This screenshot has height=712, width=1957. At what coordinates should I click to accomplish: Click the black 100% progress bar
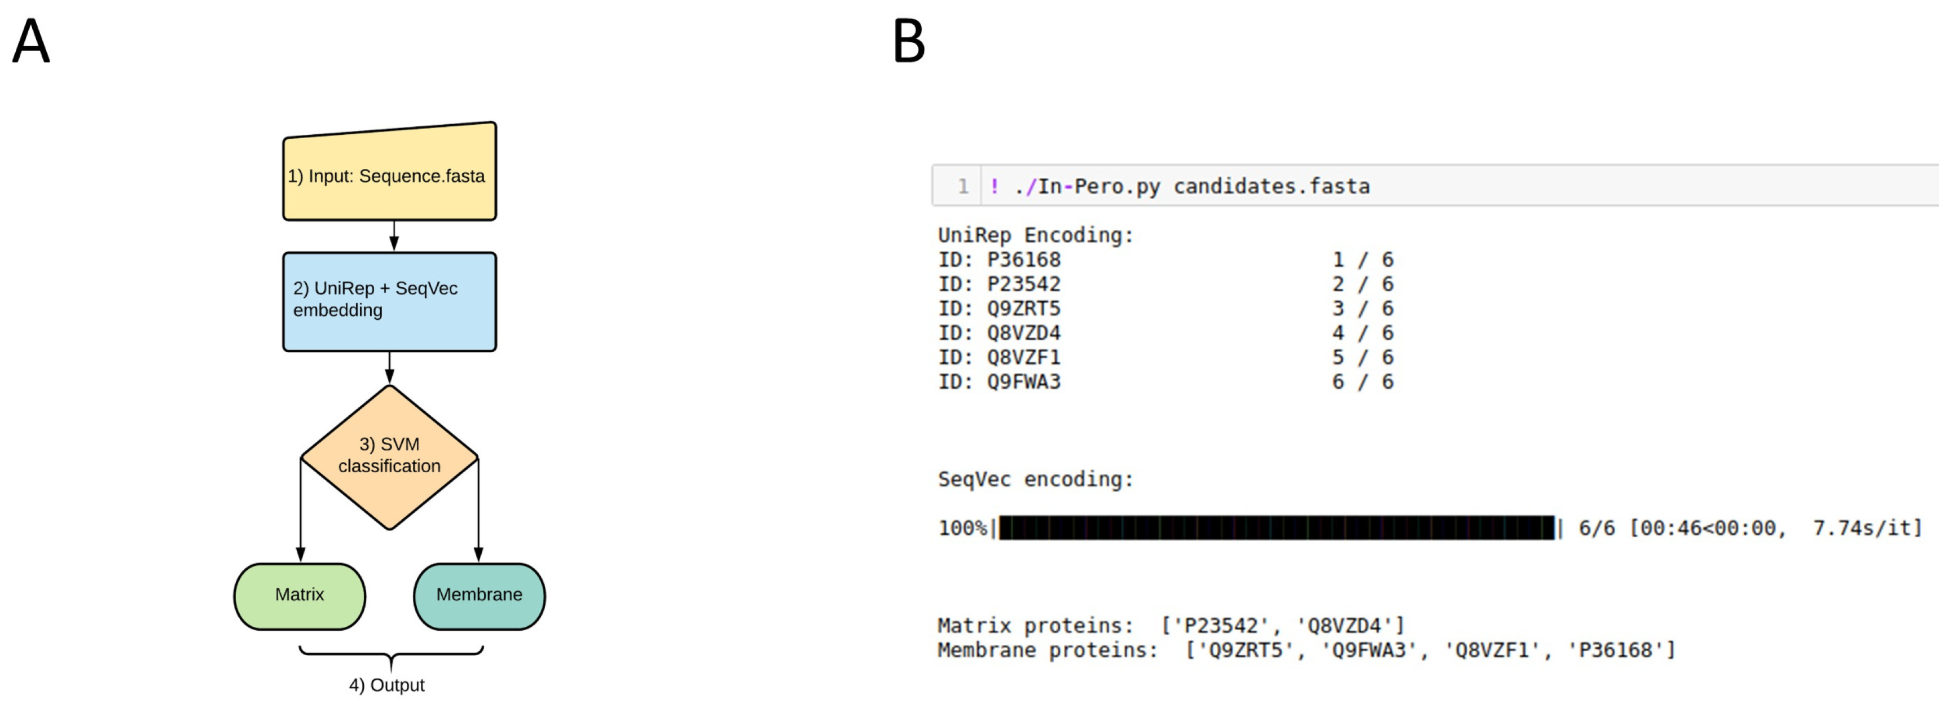pyautogui.click(x=1276, y=528)
